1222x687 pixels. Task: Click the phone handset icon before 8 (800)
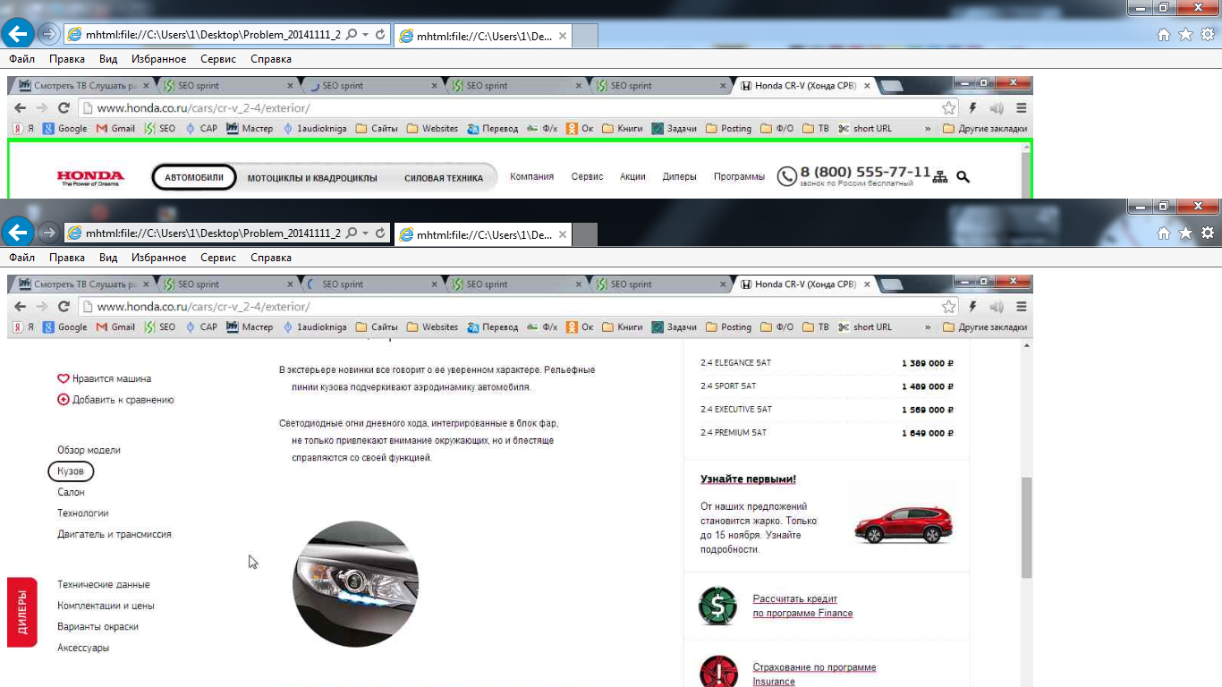pos(786,176)
